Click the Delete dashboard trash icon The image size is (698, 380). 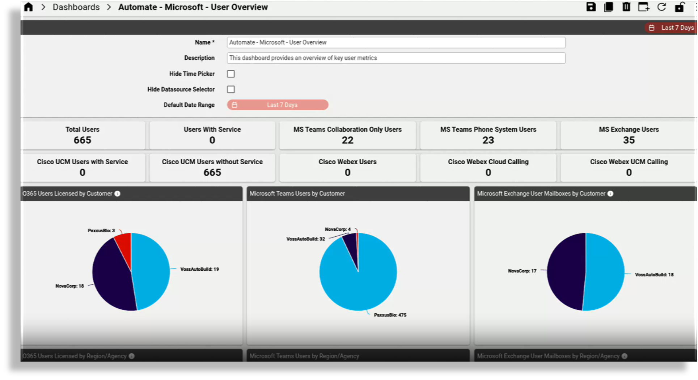[626, 7]
